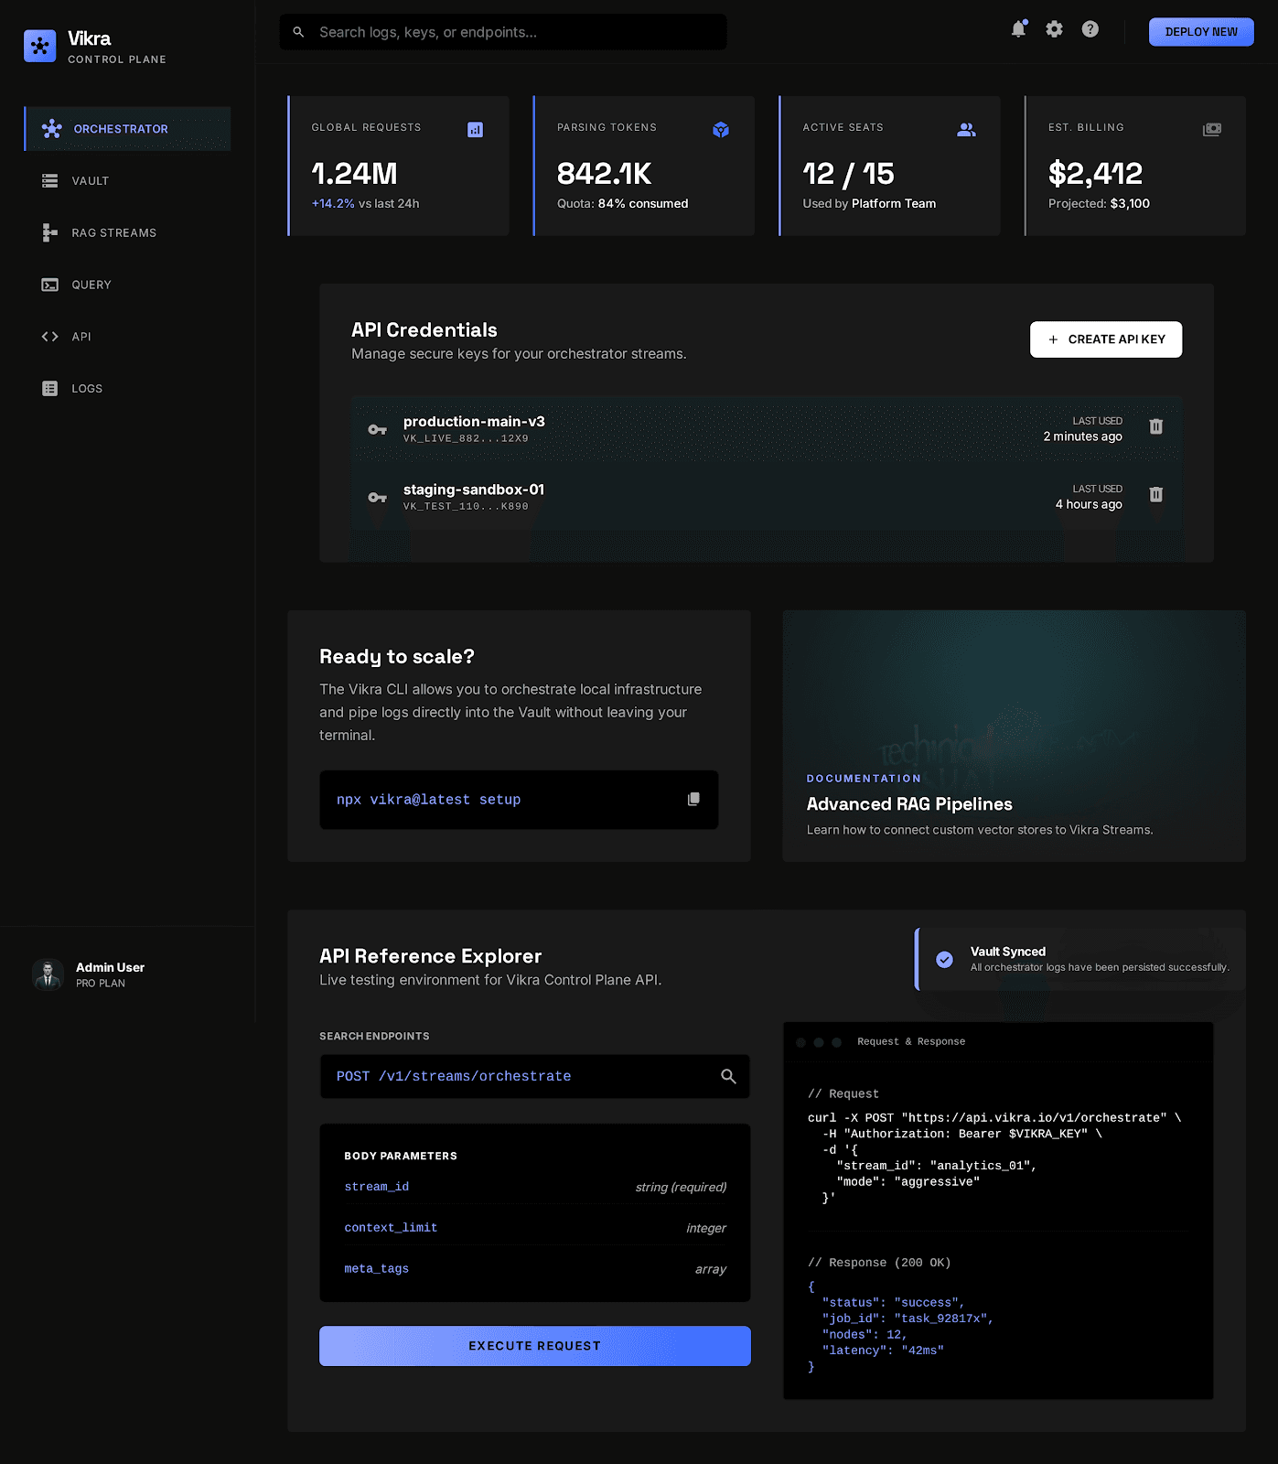Open the Query page
Screen dimensions: 1278x1464
point(127,285)
